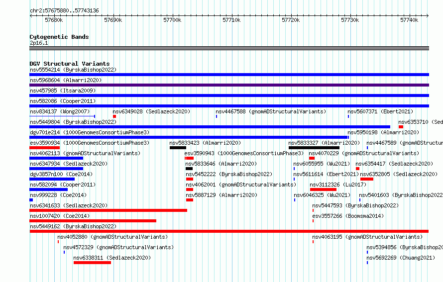
Task: Open the nsv5449804 (ByrskaBishop2022) label
Action: pyautogui.click(x=73, y=122)
